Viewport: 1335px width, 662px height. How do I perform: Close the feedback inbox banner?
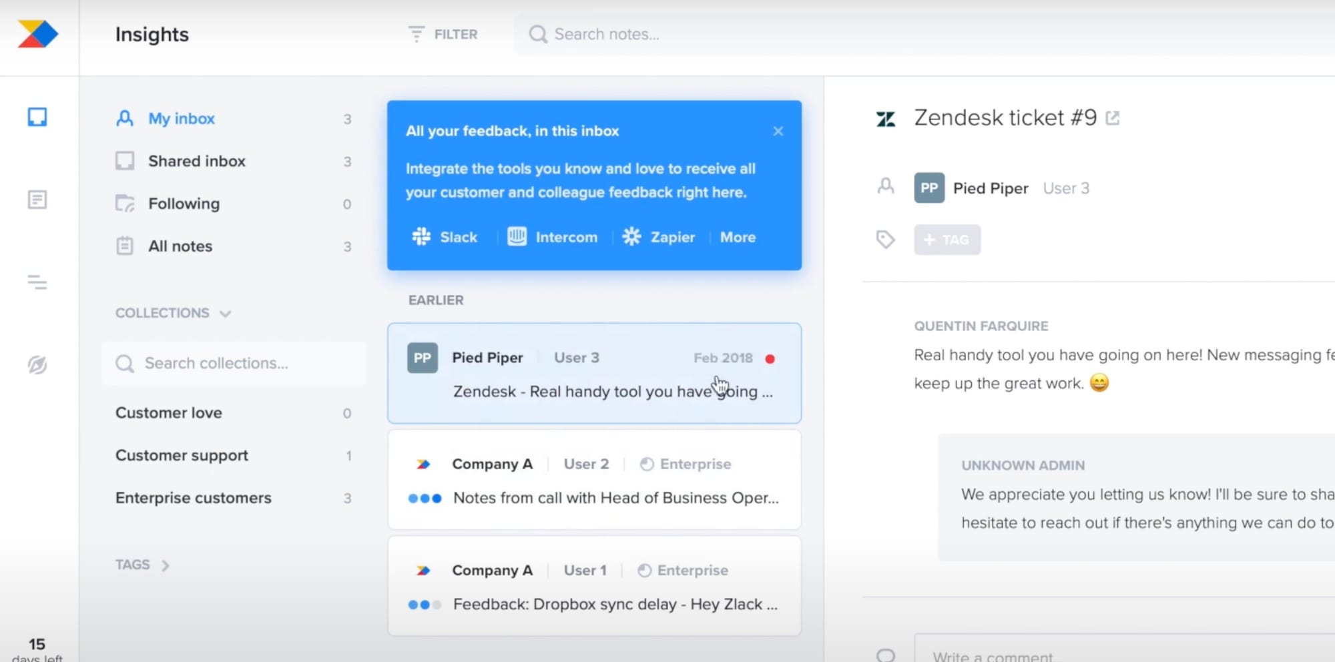click(x=778, y=131)
